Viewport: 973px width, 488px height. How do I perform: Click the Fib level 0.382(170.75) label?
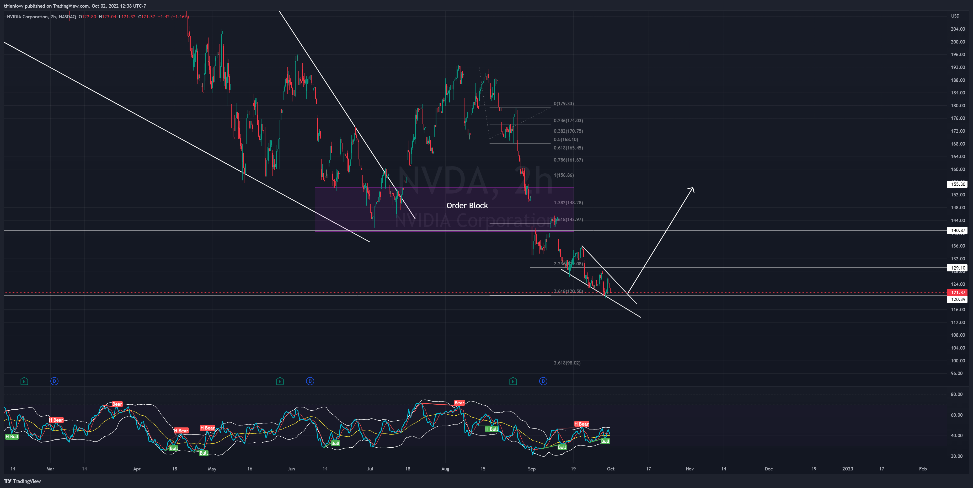pos(568,131)
